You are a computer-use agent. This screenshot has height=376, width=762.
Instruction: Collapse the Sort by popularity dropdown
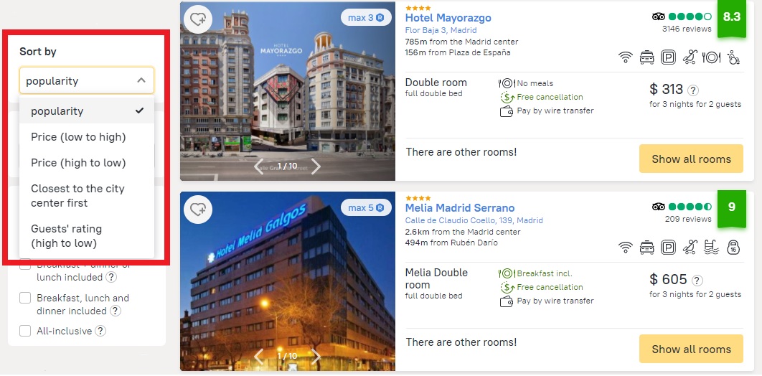[87, 80]
